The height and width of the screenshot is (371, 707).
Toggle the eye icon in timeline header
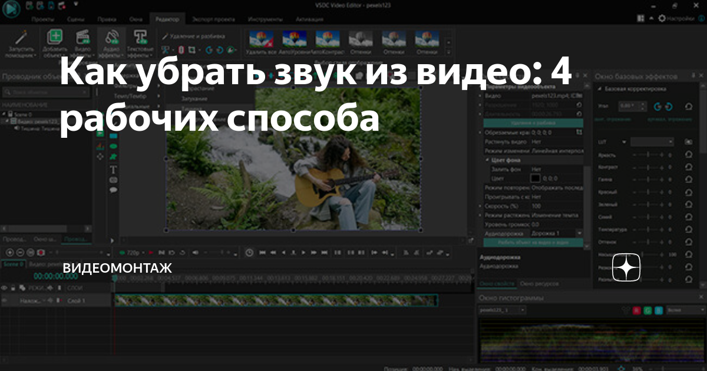click(5, 288)
